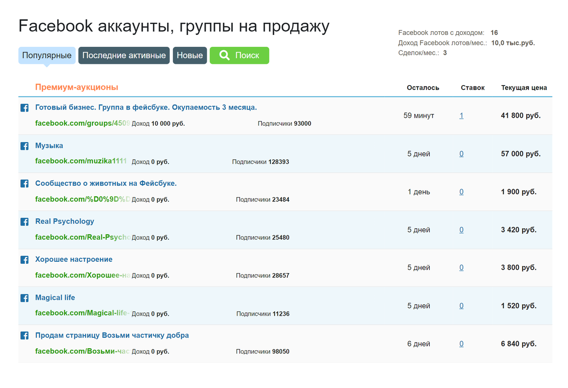Click the page title Facebook аккаунты heading
The width and height of the screenshot is (568, 388).
point(174,26)
